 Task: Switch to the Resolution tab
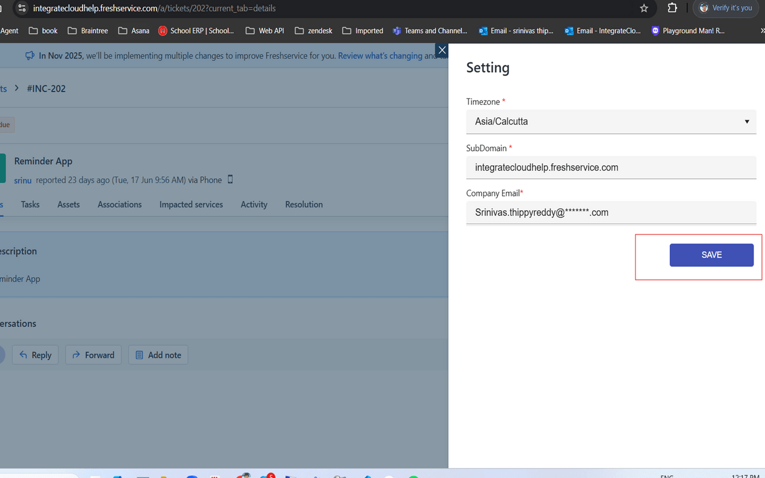tap(304, 205)
